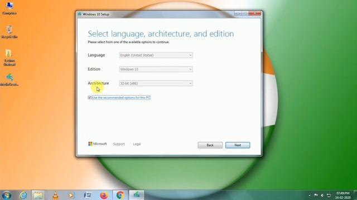Click the heading Select language, architecture, and edition

(161, 34)
